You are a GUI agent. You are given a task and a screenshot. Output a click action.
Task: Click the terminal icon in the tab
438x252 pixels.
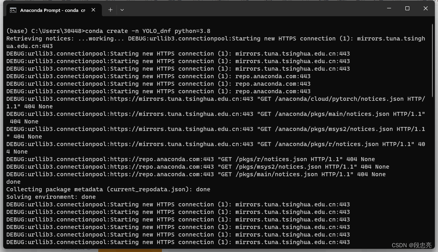tap(13, 10)
